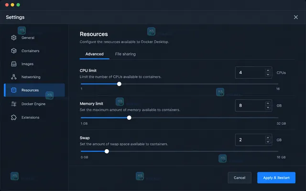Click the Containers cube icon

click(x=14, y=51)
